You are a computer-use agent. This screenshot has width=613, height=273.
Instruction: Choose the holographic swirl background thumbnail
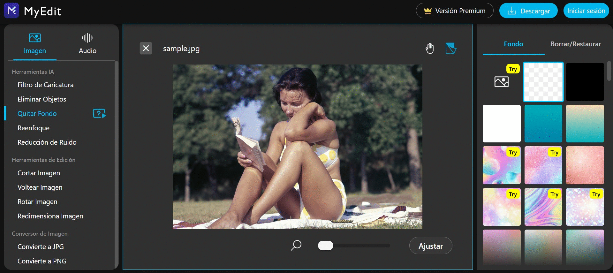pos(543,207)
